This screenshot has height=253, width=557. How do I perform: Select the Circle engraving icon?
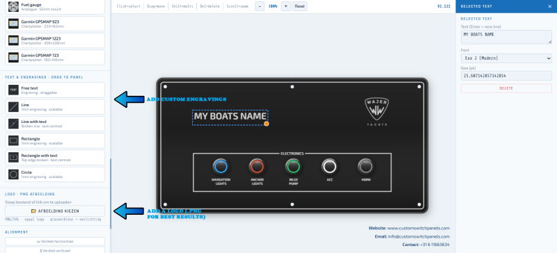pos(13,174)
